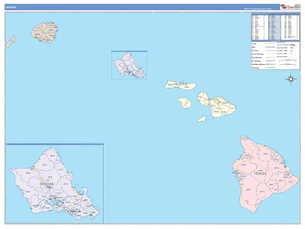Click the Honolulu city label in the Oahu inset
The image size is (305, 229).
pos(76,211)
